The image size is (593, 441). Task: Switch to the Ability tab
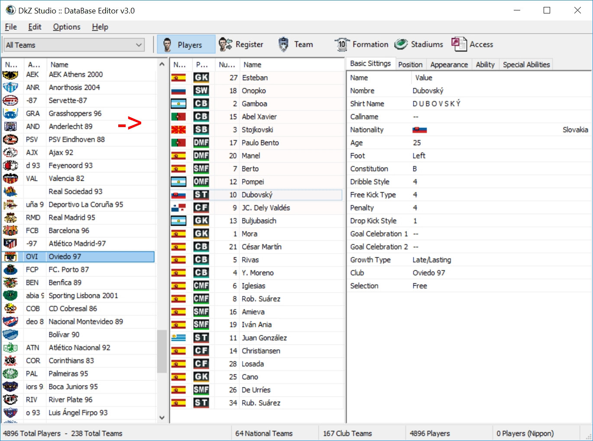click(x=485, y=65)
